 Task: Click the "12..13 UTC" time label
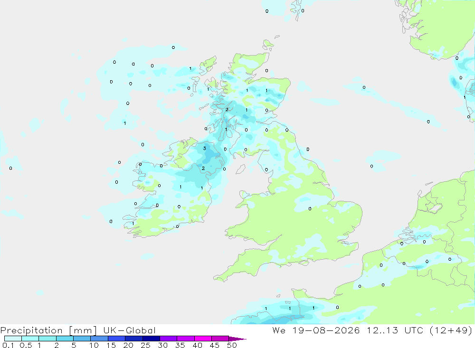click(x=395, y=330)
